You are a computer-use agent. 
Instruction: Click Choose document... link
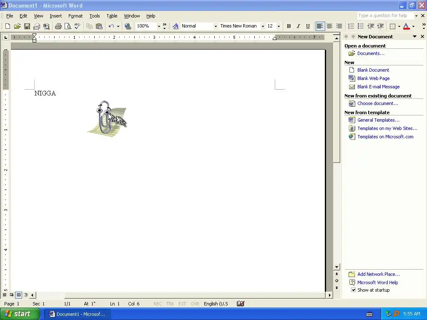pyautogui.click(x=377, y=103)
